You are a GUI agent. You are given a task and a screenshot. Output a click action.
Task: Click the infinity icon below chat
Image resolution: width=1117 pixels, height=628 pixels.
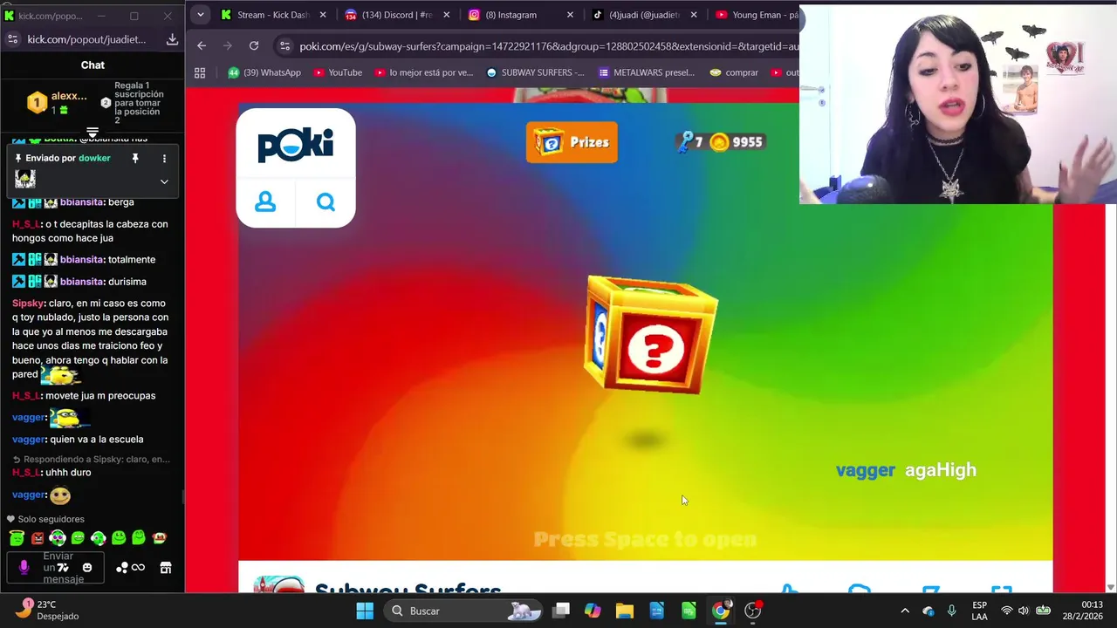coord(138,568)
